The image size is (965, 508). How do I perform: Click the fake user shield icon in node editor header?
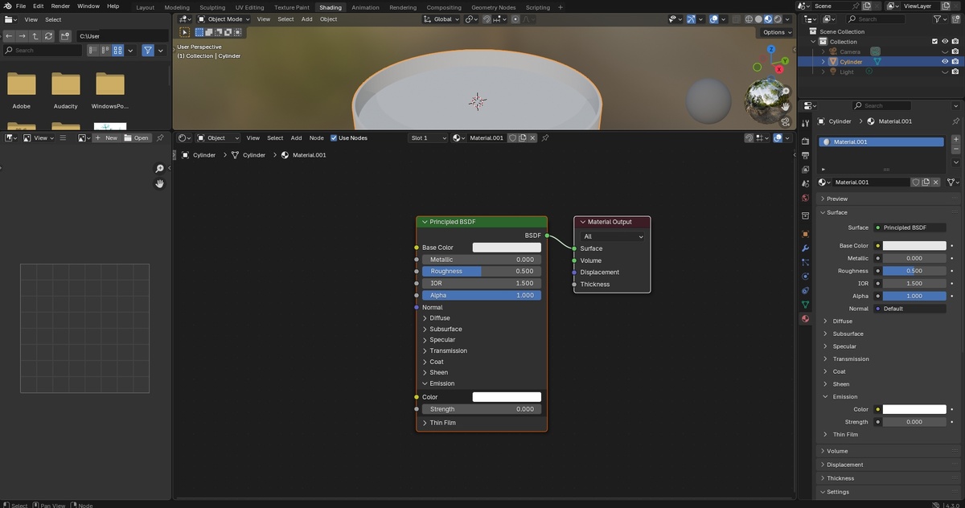coord(512,137)
